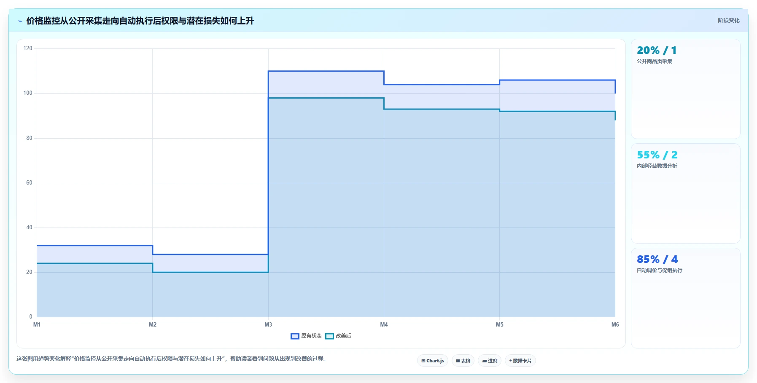This screenshot has height=383, width=757.
Task: Click the M5 x-axis label
Action: pos(499,324)
